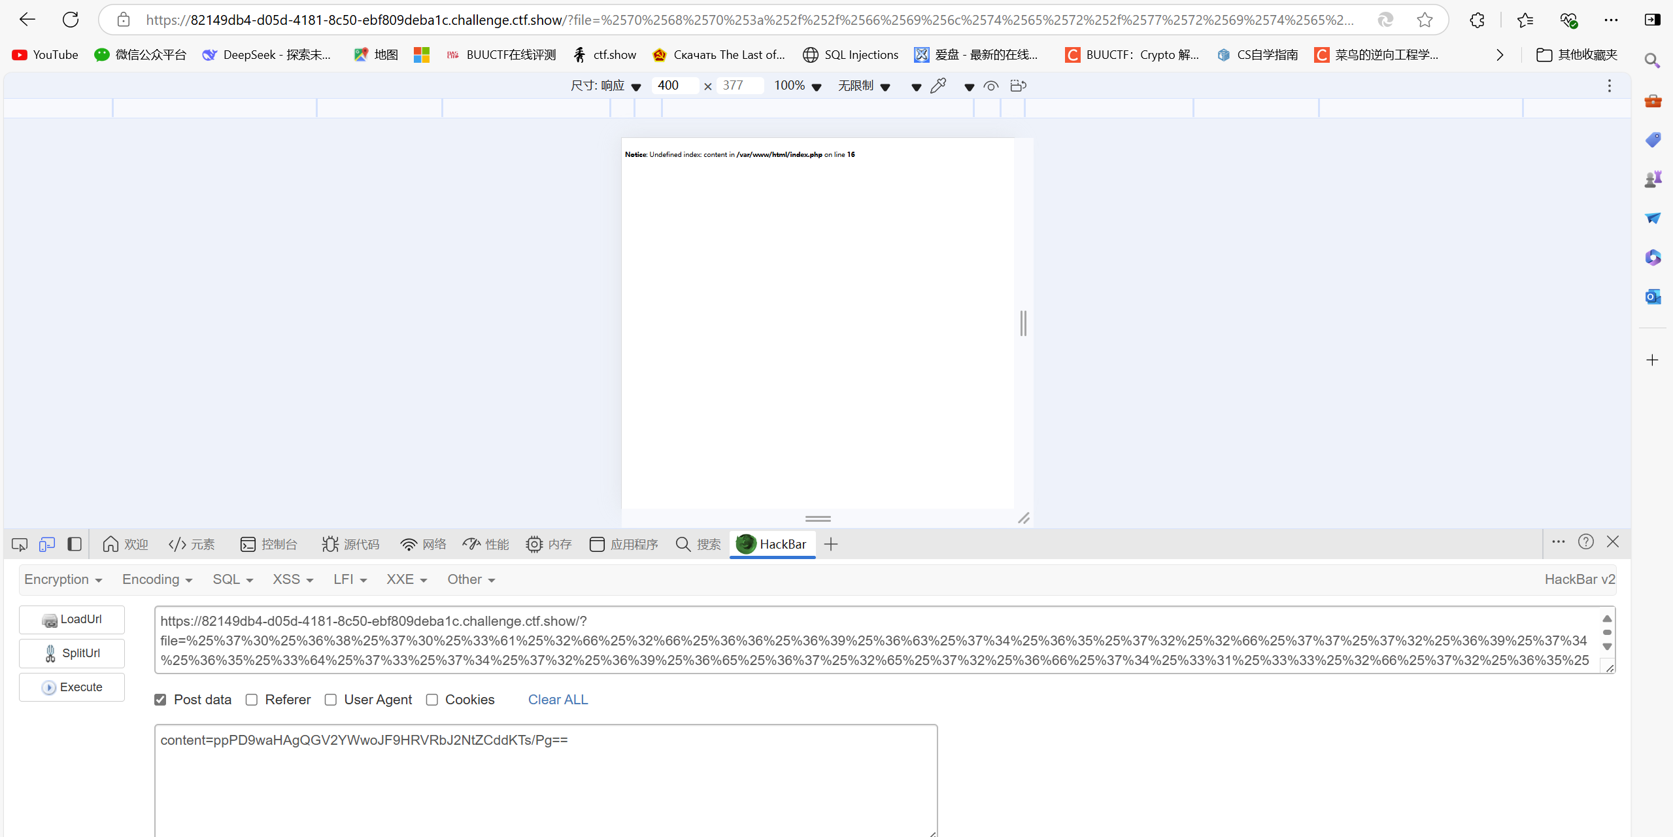Image resolution: width=1673 pixels, height=837 pixels.
Task: Click the eyedropper icon in device toolbar
Action: click(938, 86)
